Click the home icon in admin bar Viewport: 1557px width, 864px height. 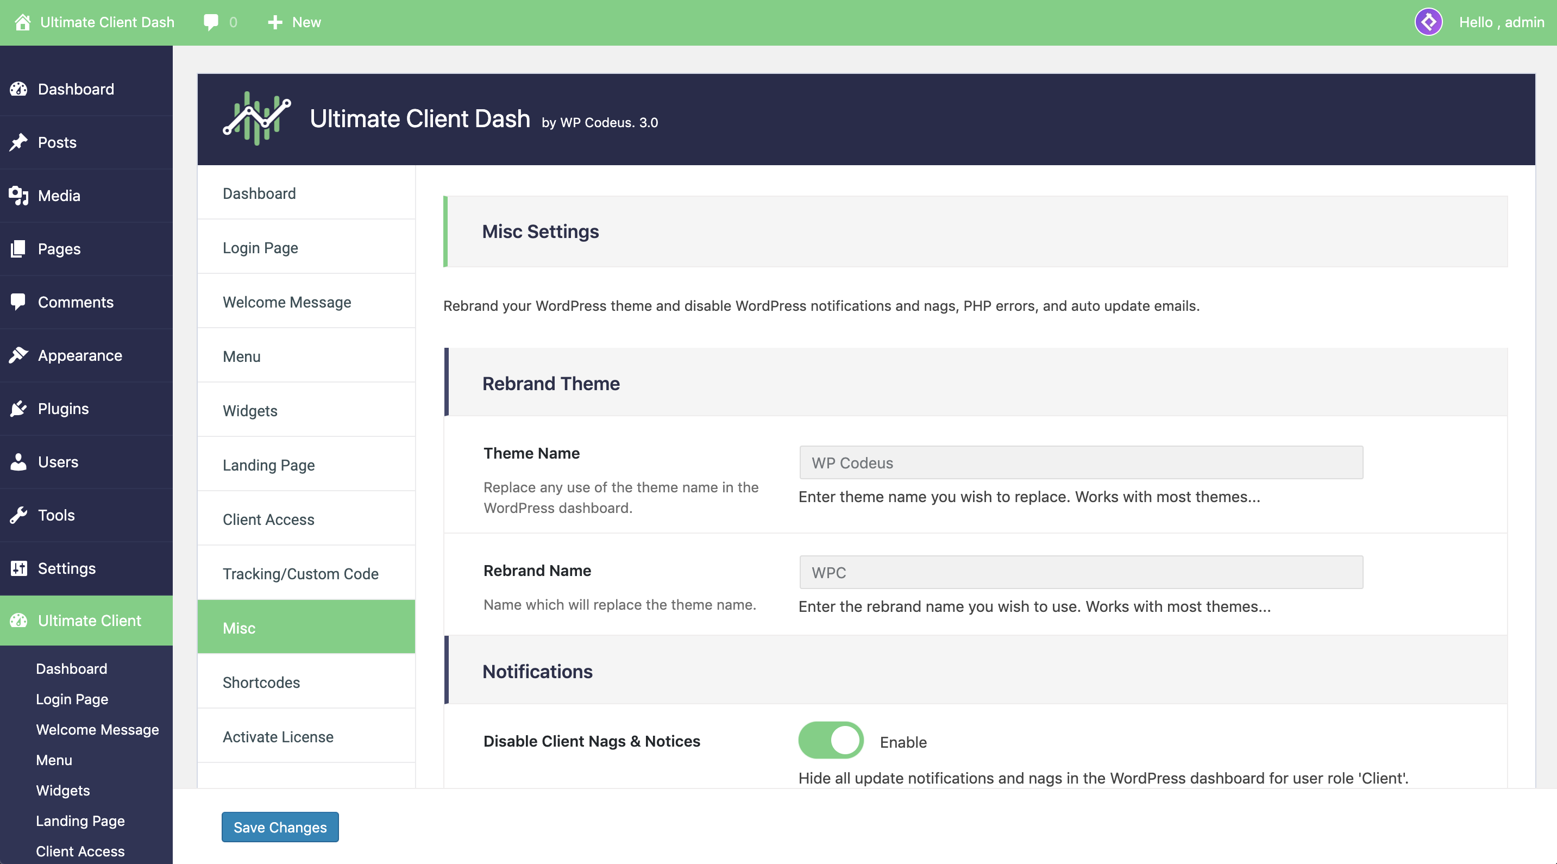click(x=22, y=22)
